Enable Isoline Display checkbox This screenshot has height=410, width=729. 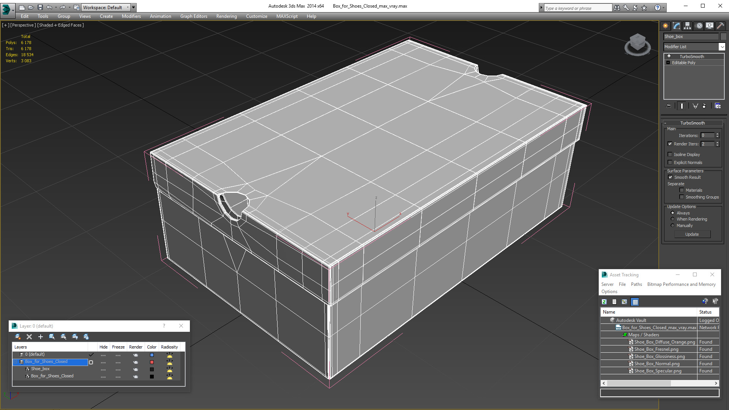point(670,155)
